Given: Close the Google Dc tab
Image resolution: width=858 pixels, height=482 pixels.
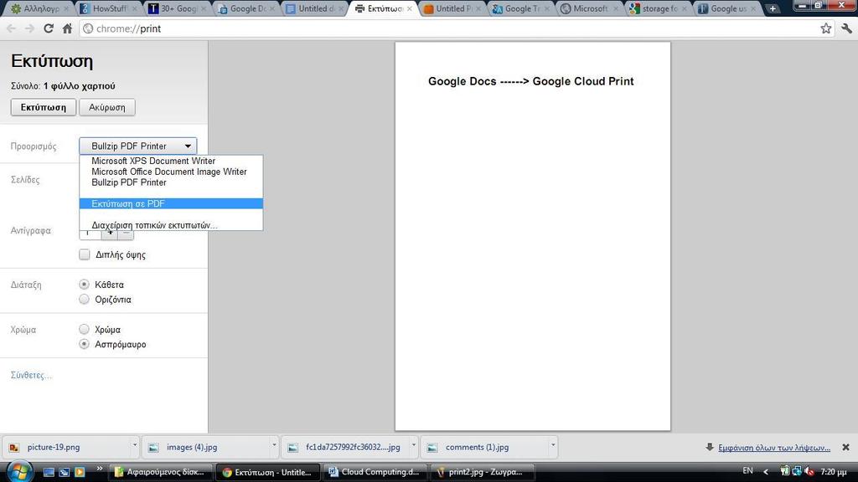Looking at the screenshot, I should [272, 8].
